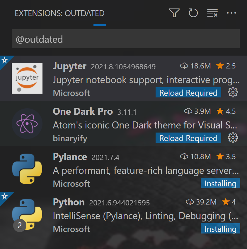Click the One Dark Pro atom icon

pos(27,123)
